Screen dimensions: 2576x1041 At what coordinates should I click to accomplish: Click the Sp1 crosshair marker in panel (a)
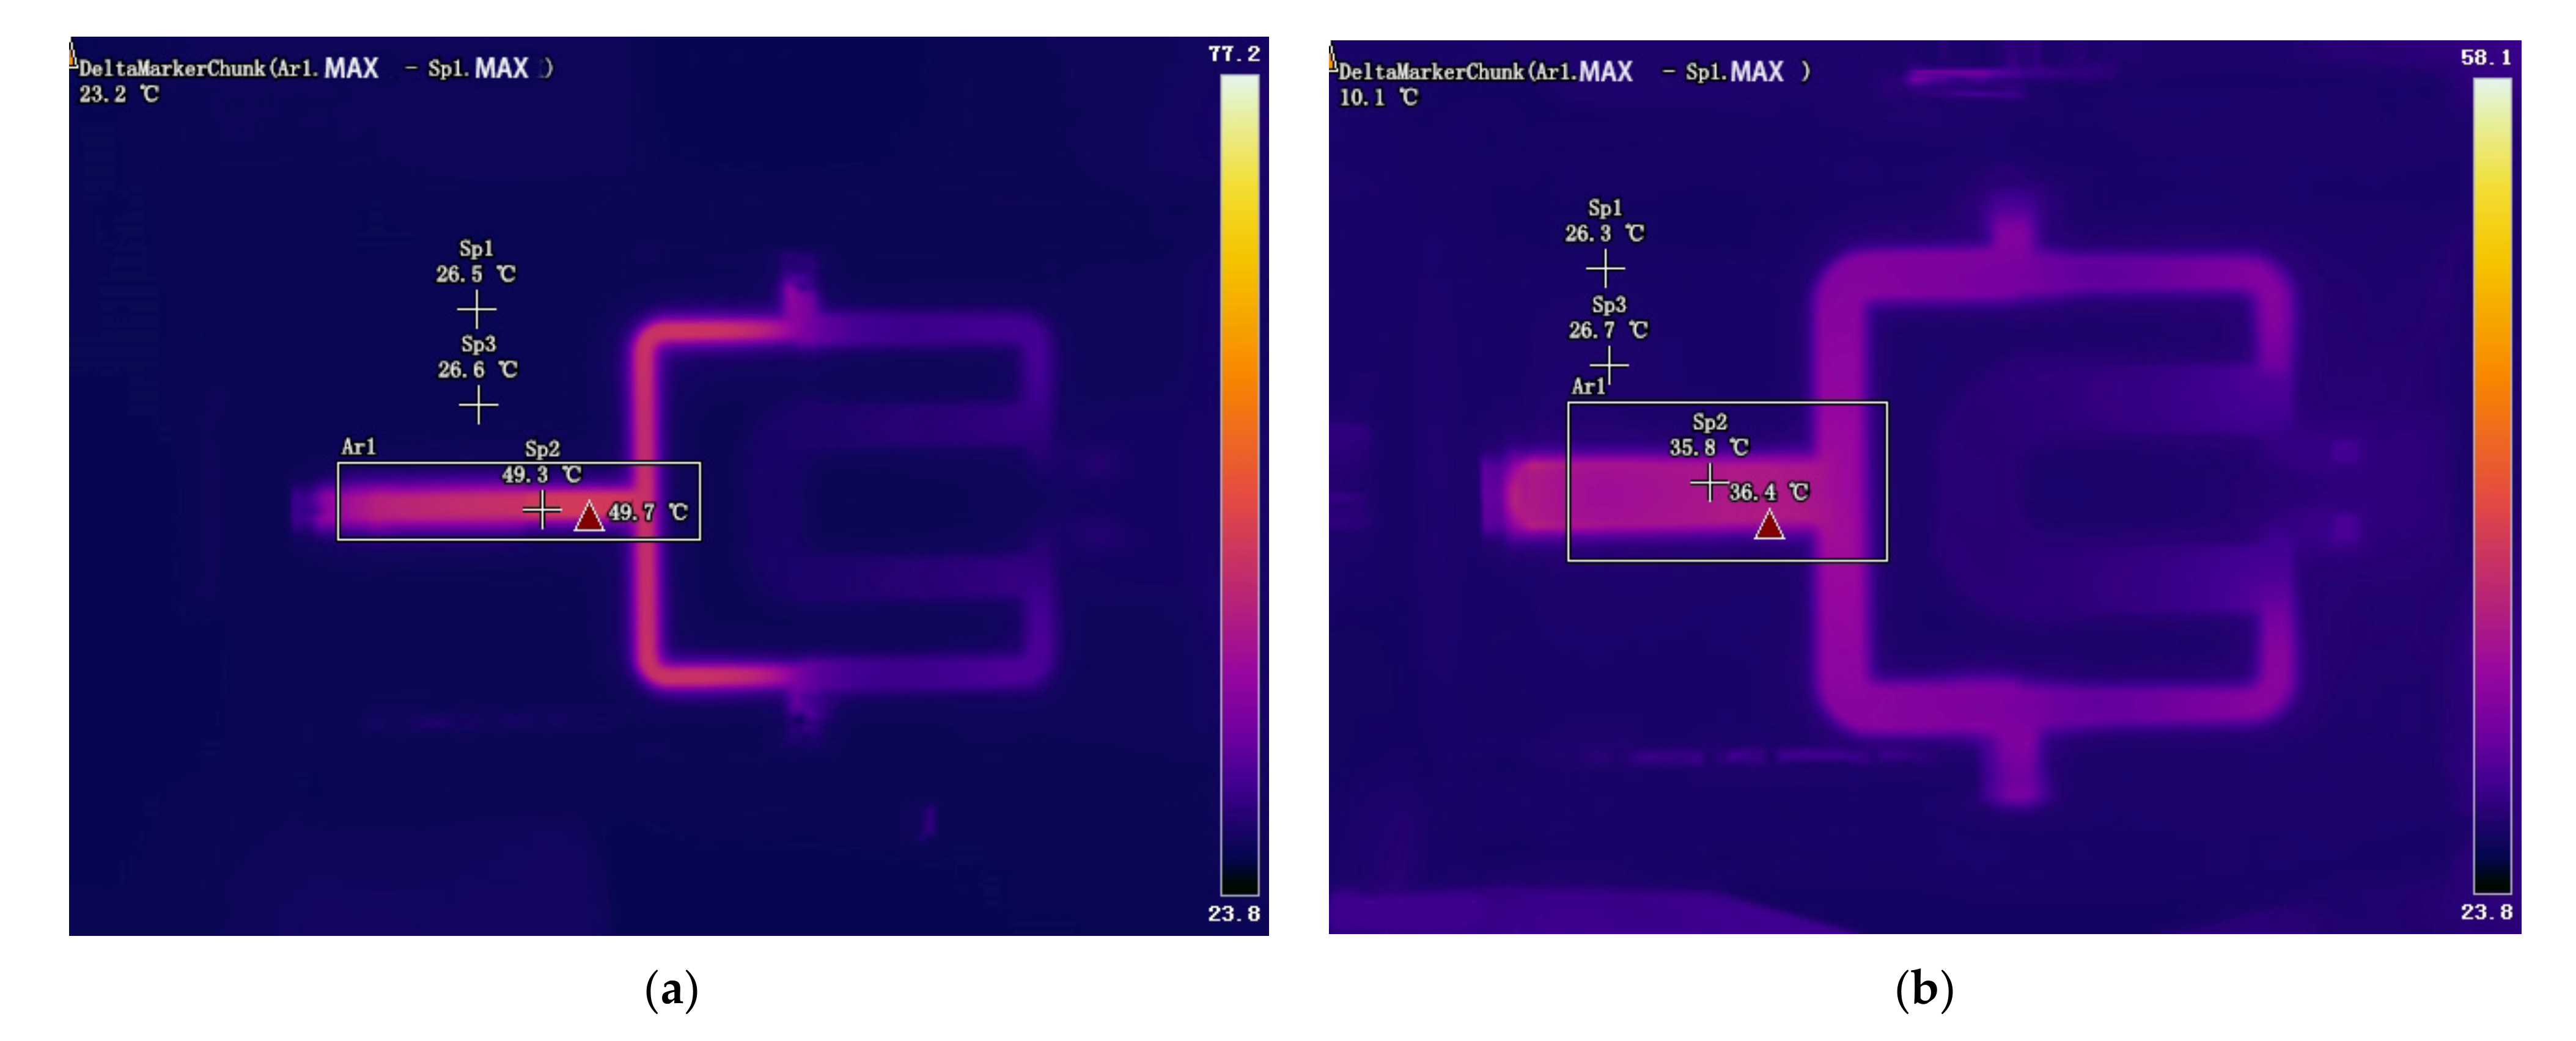(x=477, y=310)
